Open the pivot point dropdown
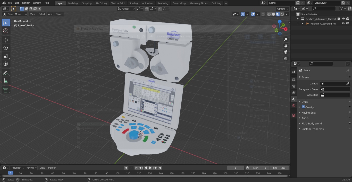352x182 pixels. click(140, 9)
